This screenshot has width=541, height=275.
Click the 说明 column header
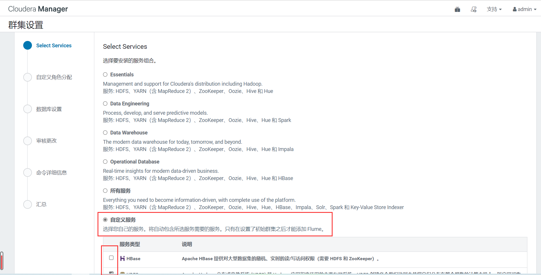pyautogui.click(x=187, y=244)
